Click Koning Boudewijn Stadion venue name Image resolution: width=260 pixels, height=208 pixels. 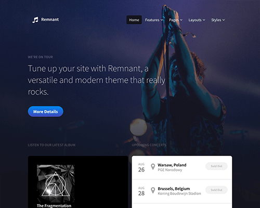[179, 193]
